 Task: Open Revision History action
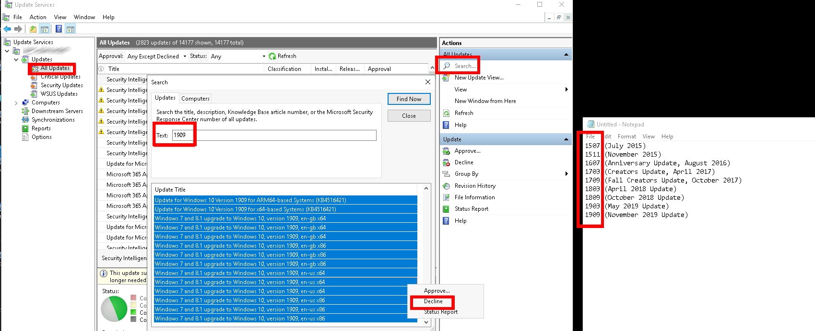[x=474, y=186]
